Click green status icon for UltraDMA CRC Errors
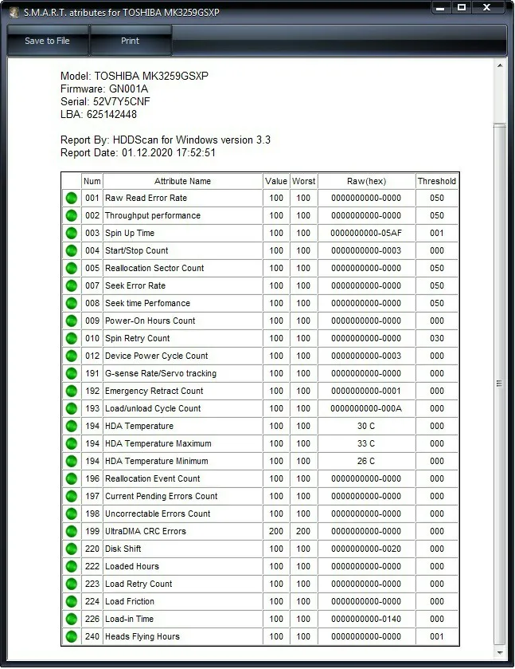This screenshot has height=669, width=515. [72, 531]
